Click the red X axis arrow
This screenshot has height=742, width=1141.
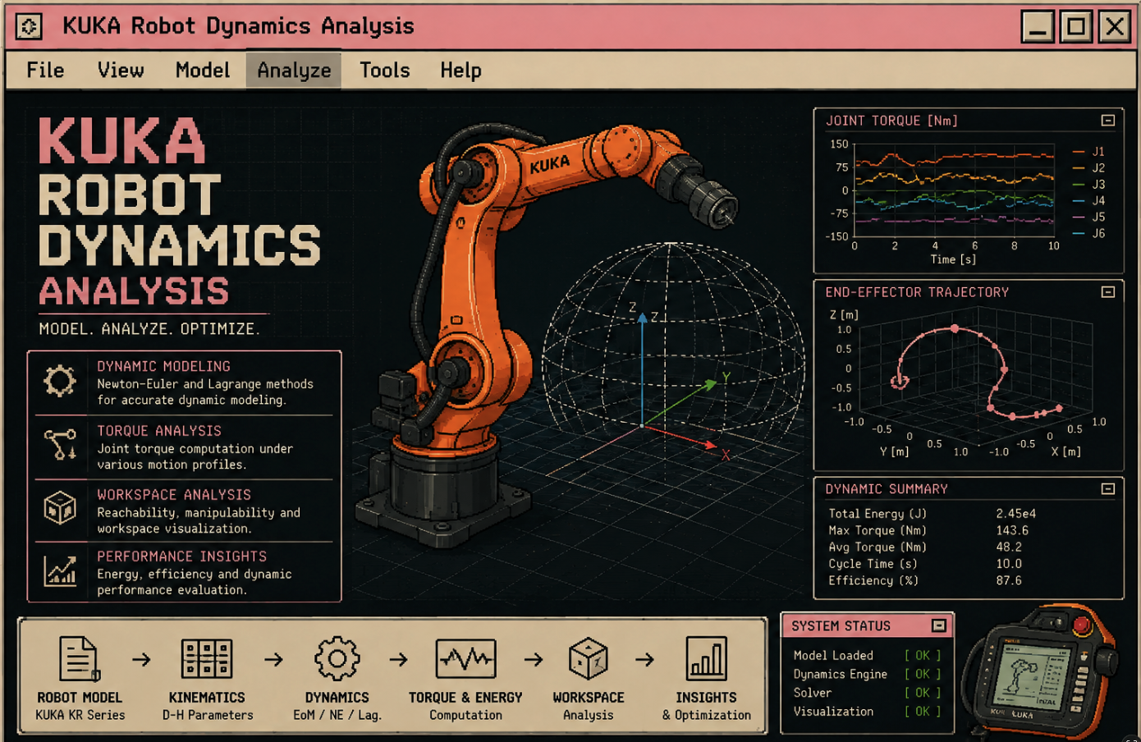click(680, 437)
